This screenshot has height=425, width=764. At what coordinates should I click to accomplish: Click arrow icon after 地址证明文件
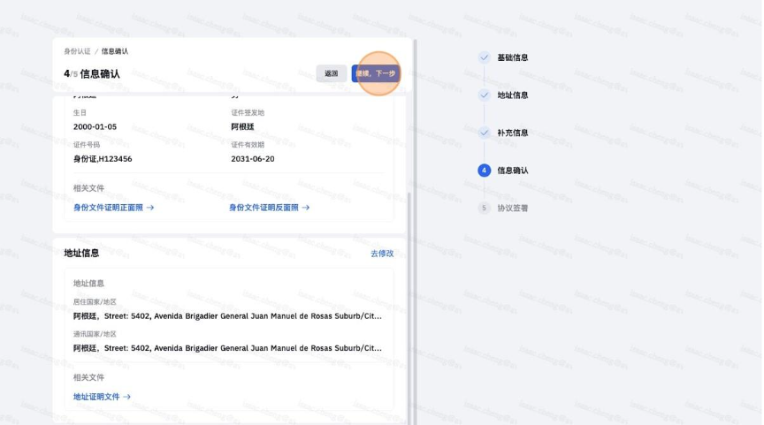point(126,397)
